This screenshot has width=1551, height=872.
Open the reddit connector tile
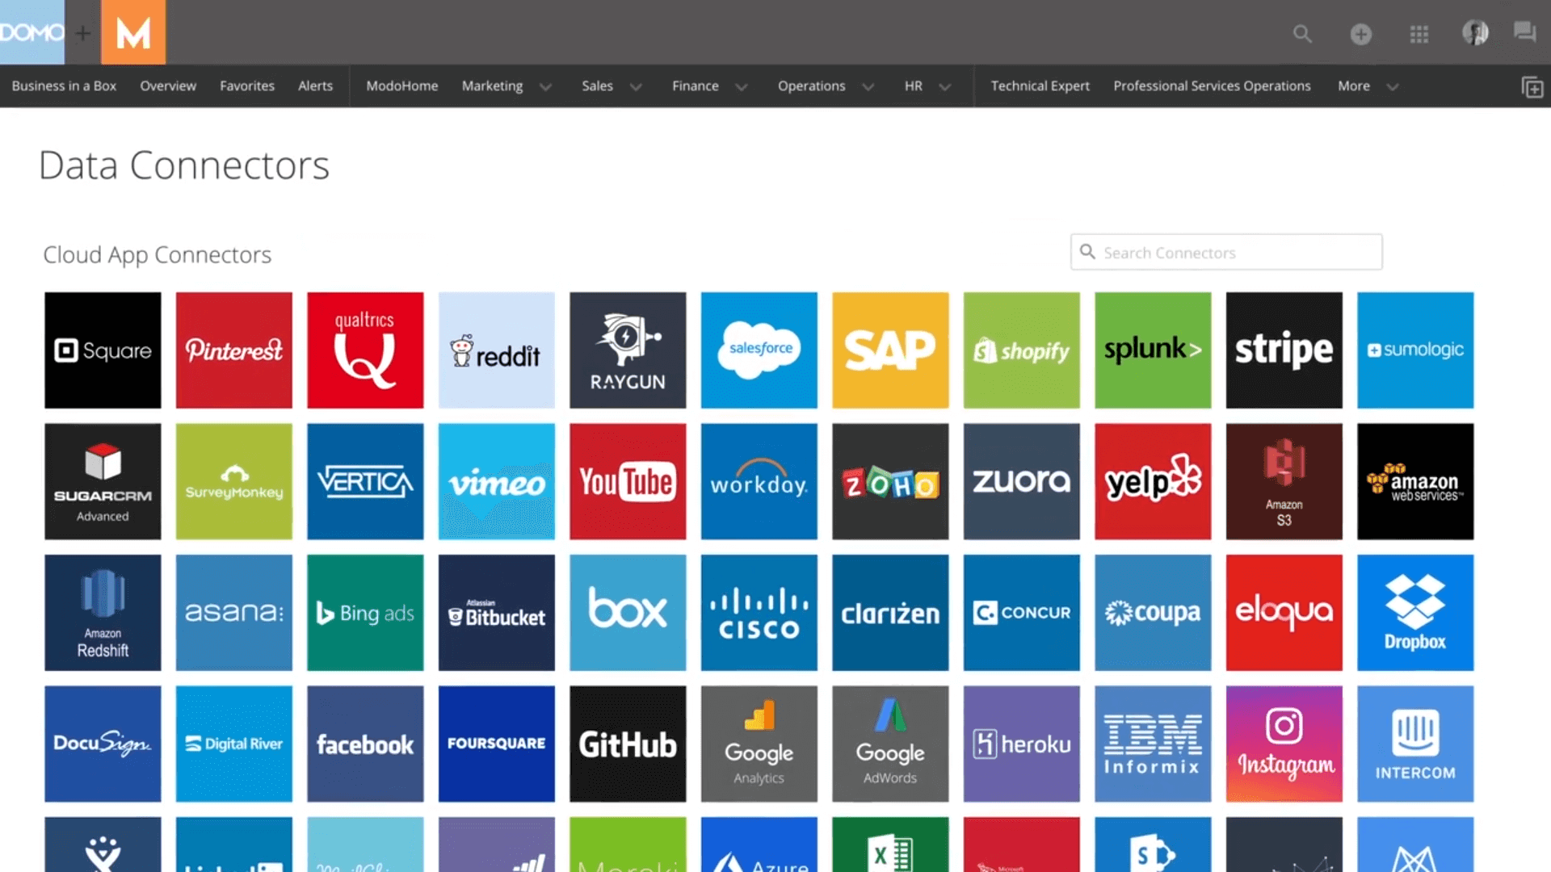pos(497,350)
